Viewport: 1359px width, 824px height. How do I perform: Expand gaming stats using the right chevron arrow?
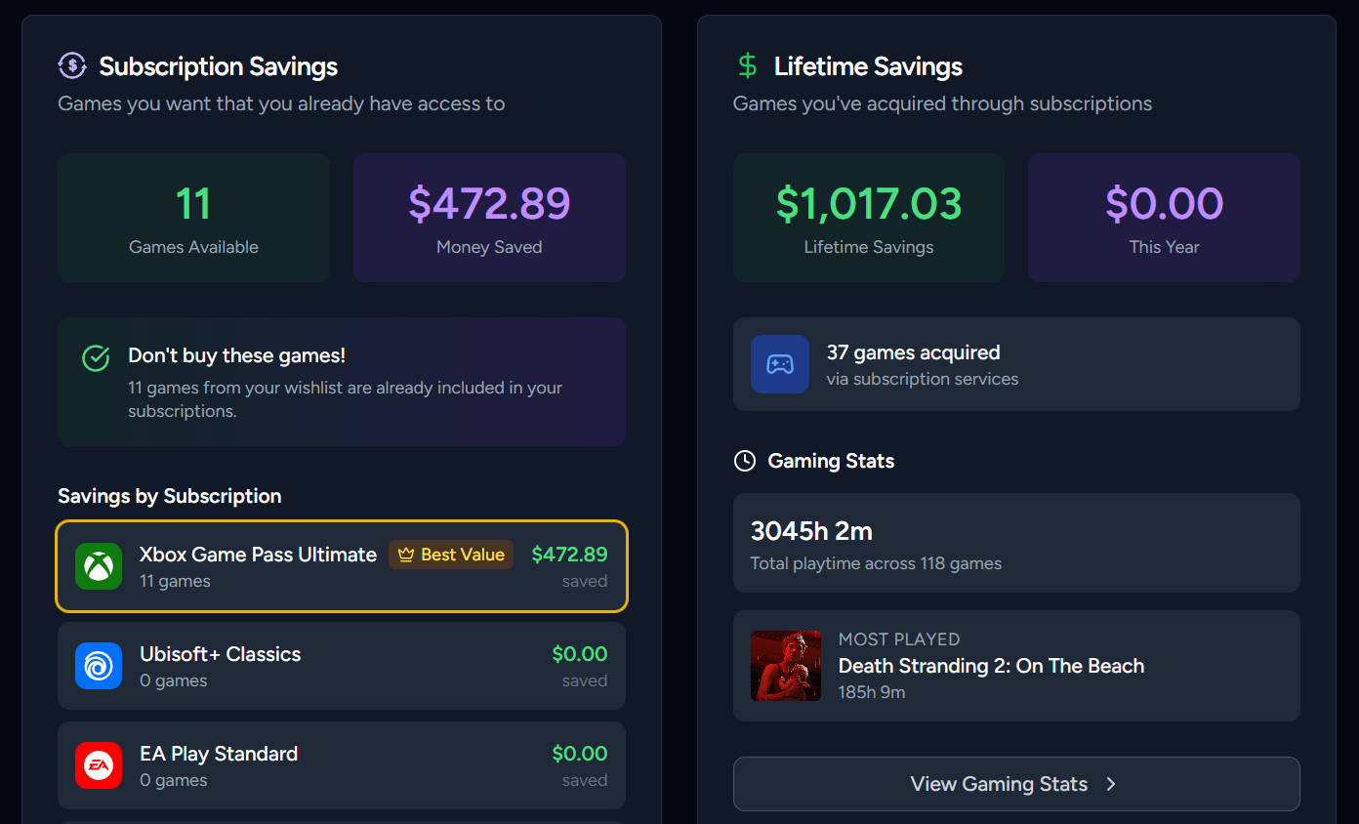(1110, 784)
